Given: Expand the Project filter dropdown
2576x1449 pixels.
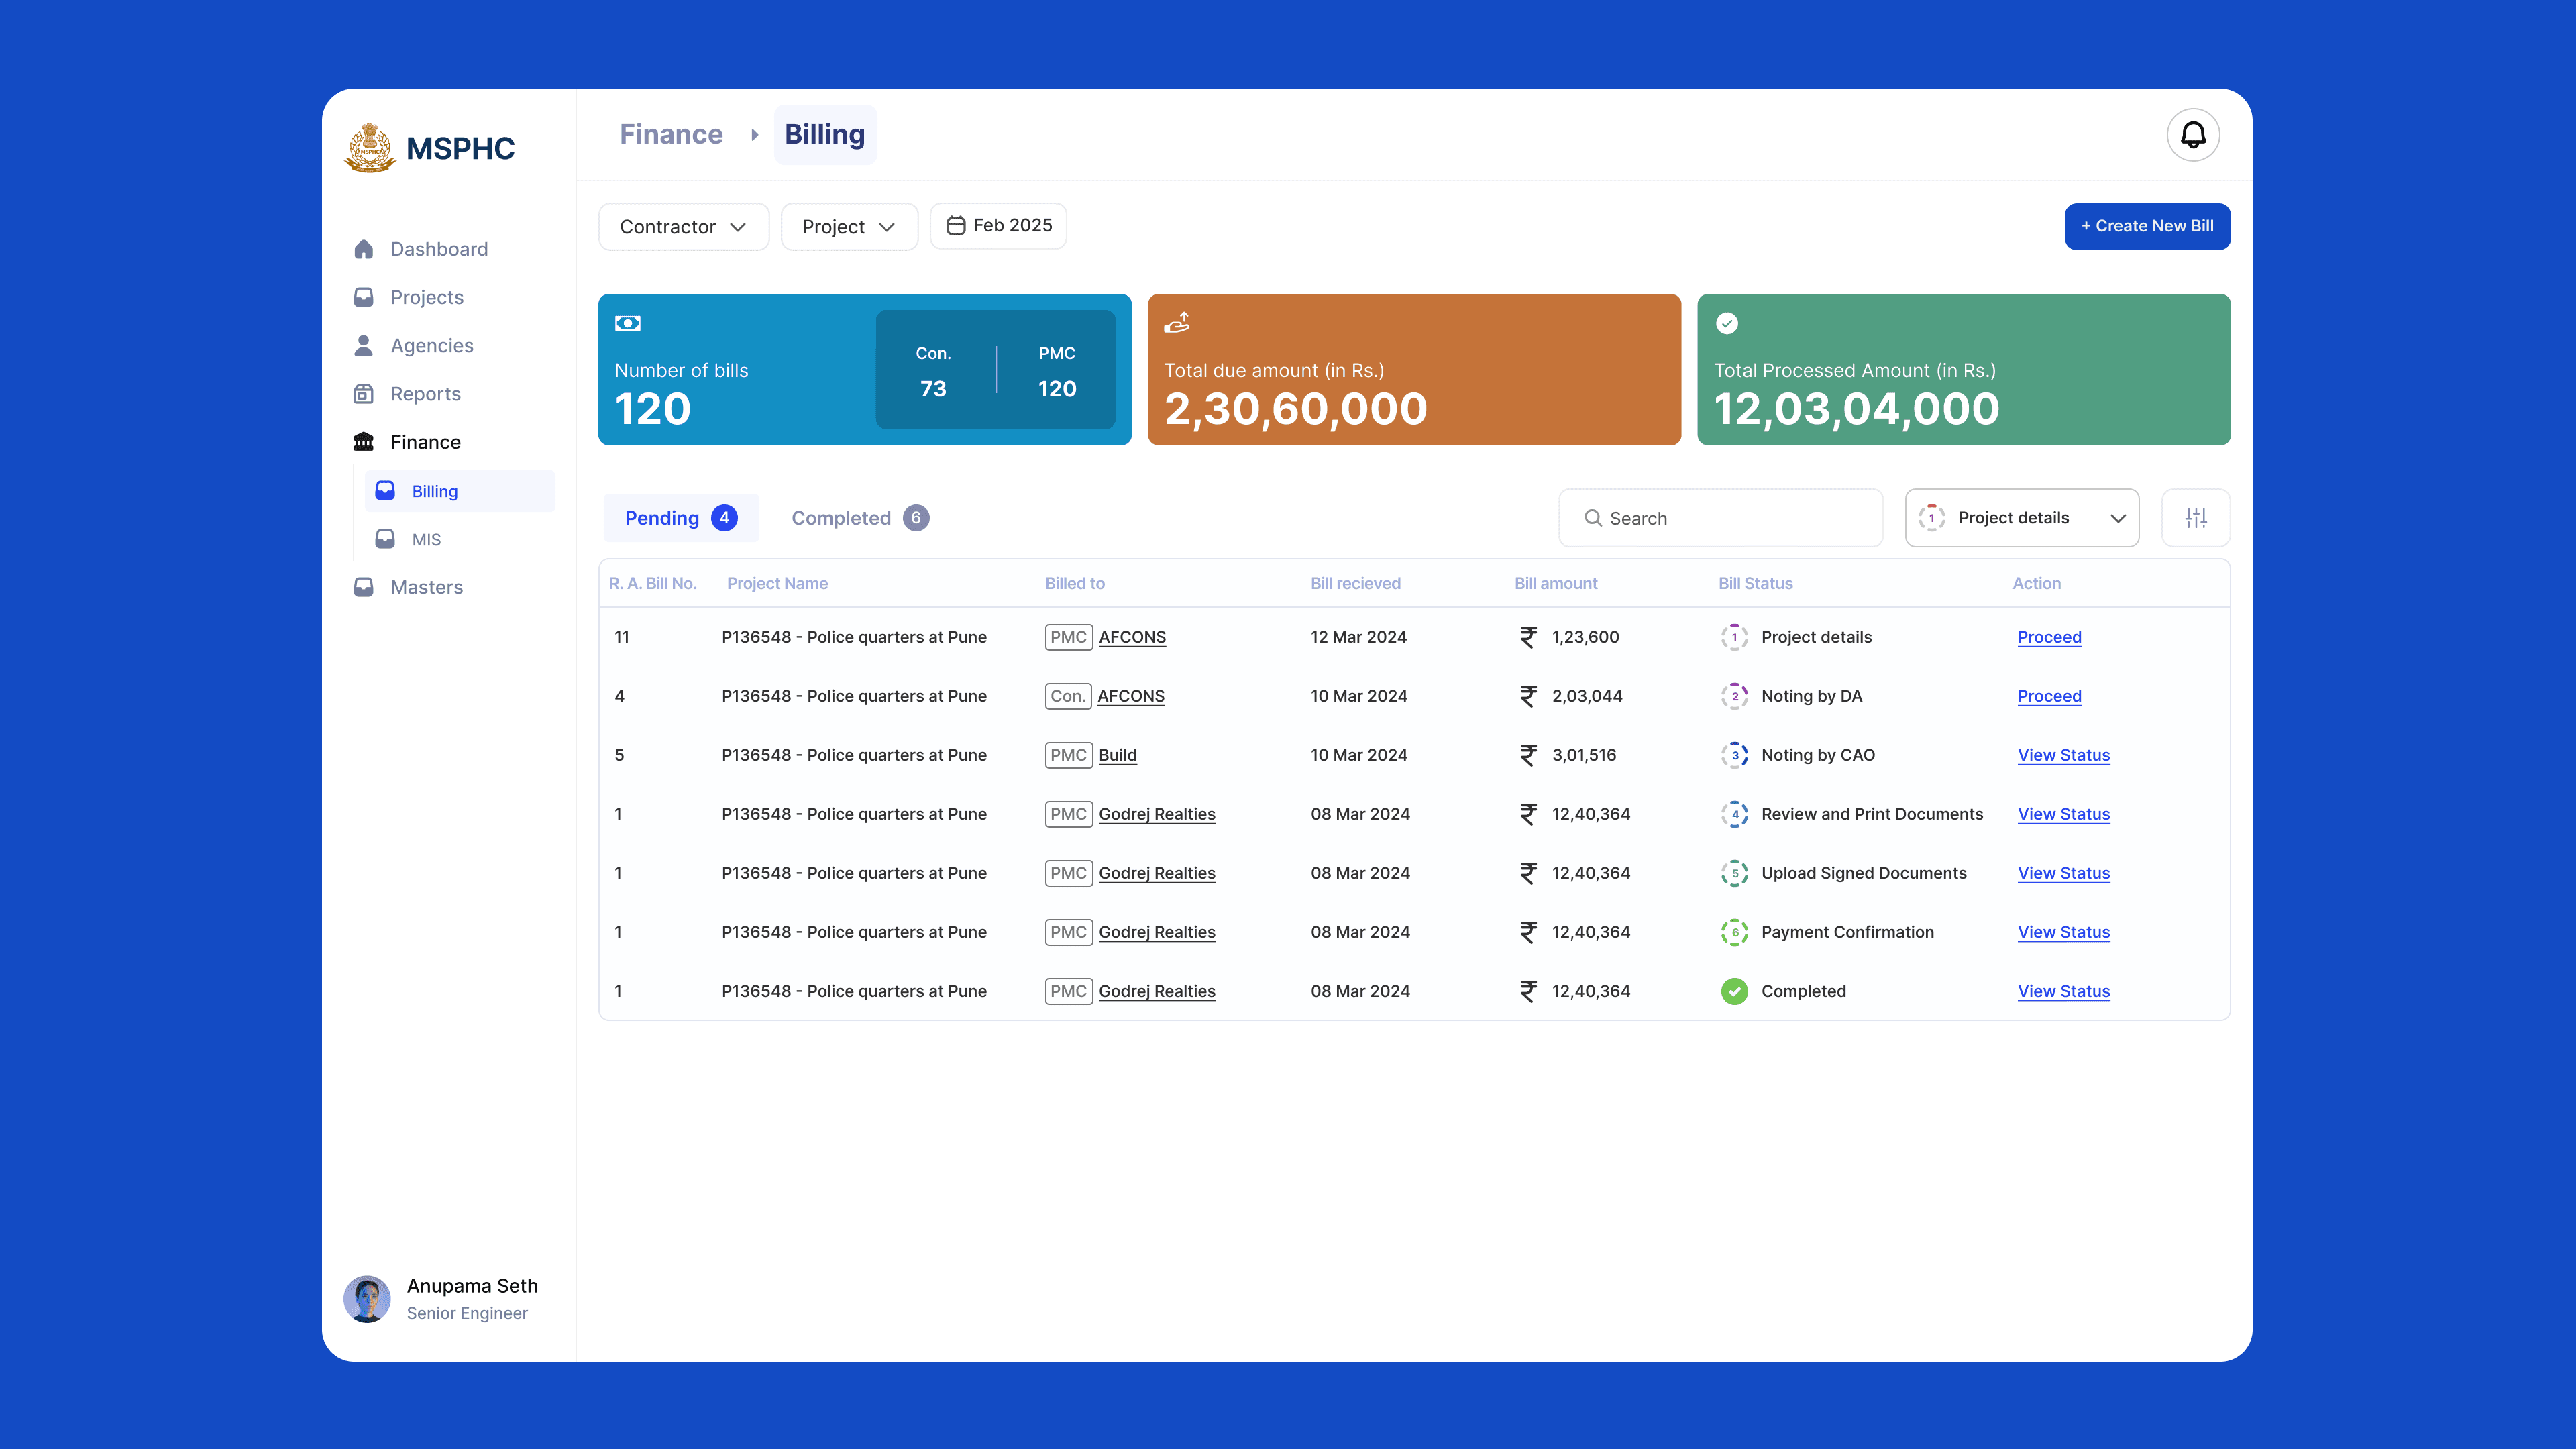Looking at the screenshot, I should point(849,226).
